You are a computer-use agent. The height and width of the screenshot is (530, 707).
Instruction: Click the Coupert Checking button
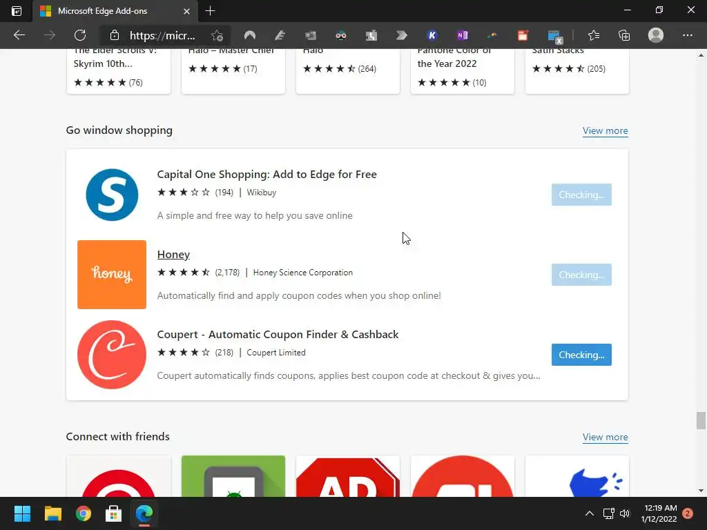click(x=581, y=355)
